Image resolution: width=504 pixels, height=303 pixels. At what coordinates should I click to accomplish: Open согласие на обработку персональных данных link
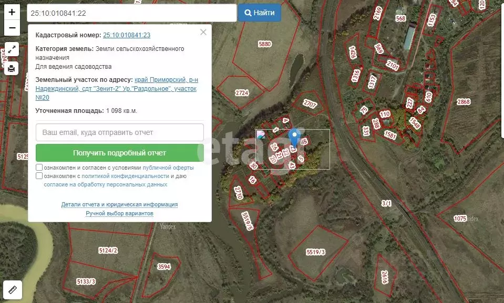106,184
